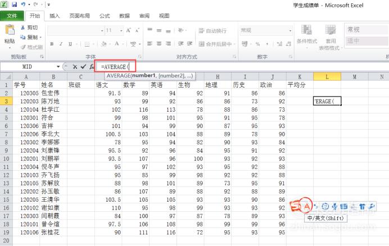Switch to 页面布局 (Page Layout) tab
Viewport: 389px width, 246px height.
pyautogui.click(x=80, y=16)
